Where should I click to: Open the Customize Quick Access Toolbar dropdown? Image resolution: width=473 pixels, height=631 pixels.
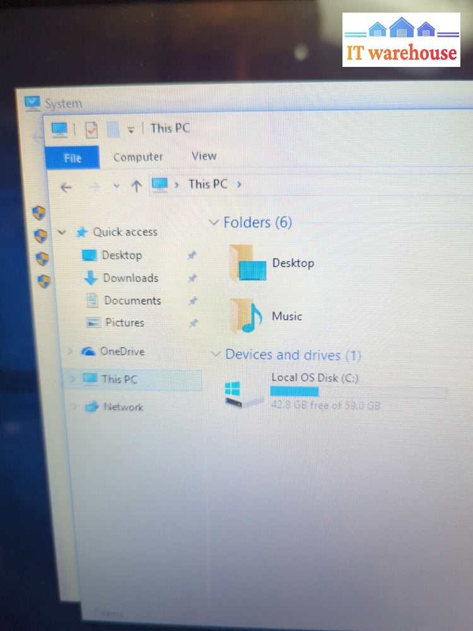[131, 130]
